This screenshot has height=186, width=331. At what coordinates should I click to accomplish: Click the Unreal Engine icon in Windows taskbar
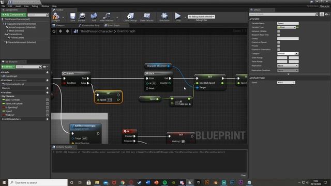point(190,182)
